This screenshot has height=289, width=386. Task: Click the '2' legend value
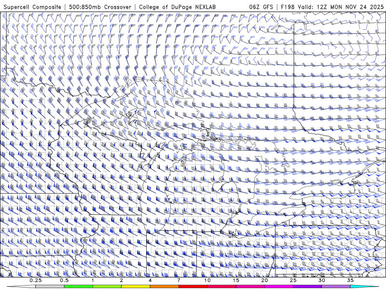(x=122, y=280)
